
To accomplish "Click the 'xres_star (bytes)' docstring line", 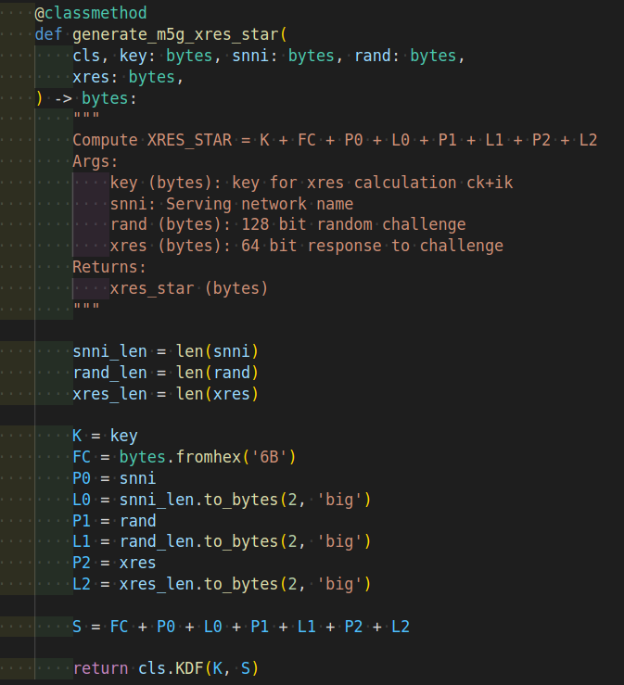I will click(189, 288).
